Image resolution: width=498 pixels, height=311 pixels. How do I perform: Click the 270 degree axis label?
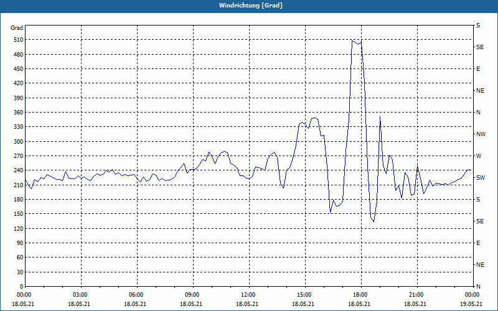pyautogui.click(x=19, y=156)
